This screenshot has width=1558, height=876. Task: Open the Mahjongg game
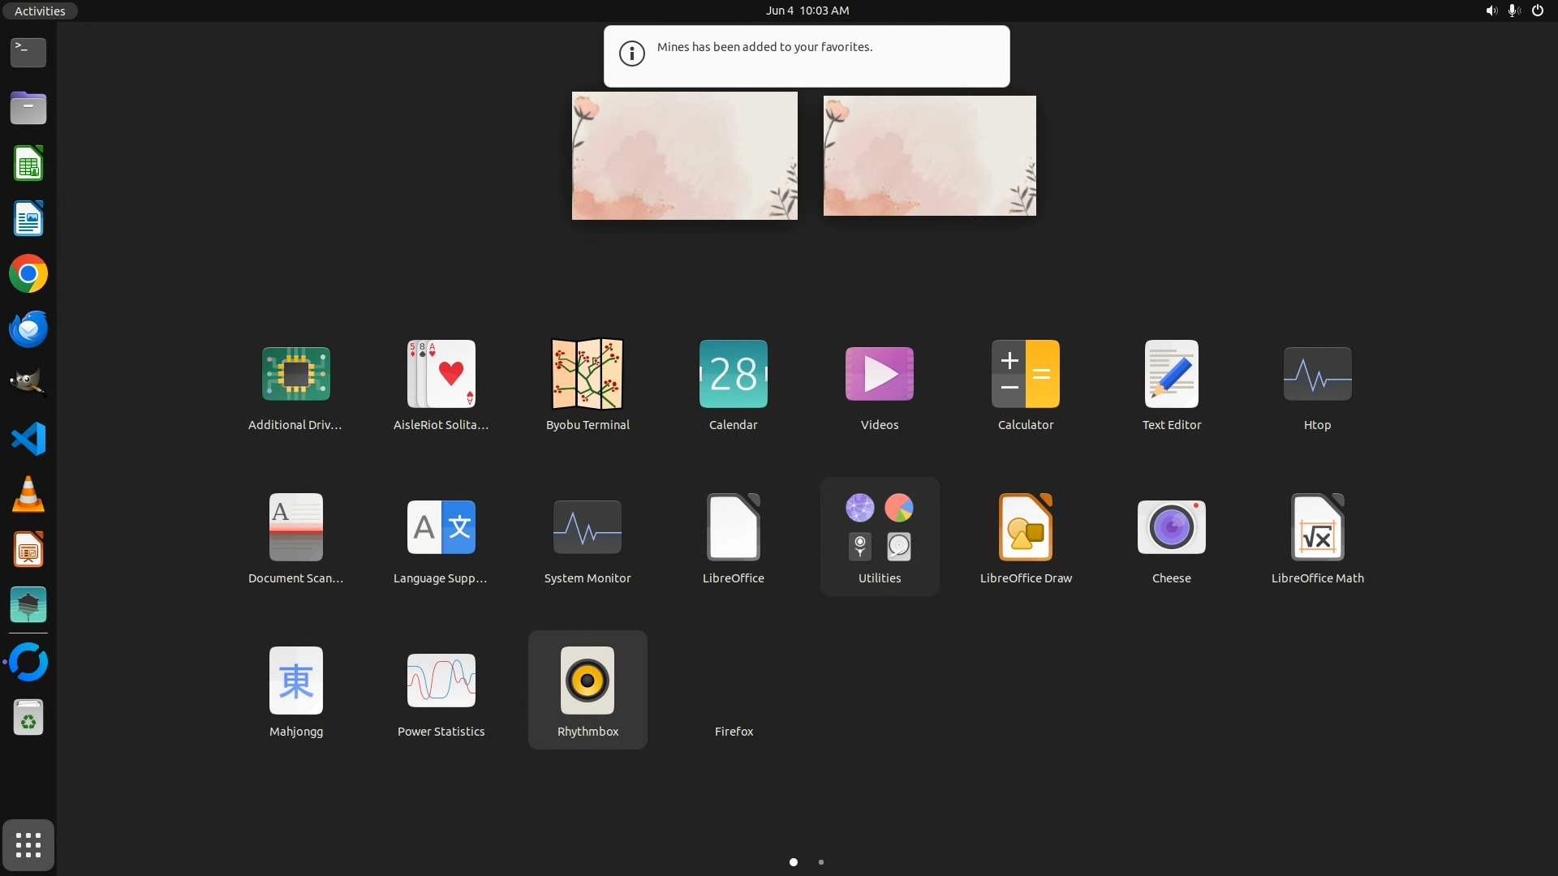(x=295, y=681)
